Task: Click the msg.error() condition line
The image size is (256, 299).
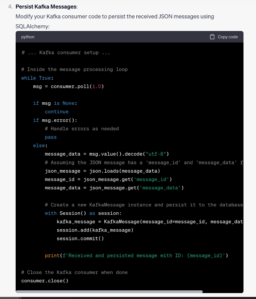Action: 52,120
